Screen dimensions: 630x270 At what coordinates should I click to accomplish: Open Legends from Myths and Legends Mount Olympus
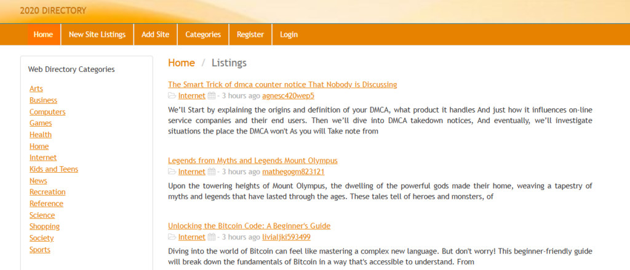click(252, 161)
